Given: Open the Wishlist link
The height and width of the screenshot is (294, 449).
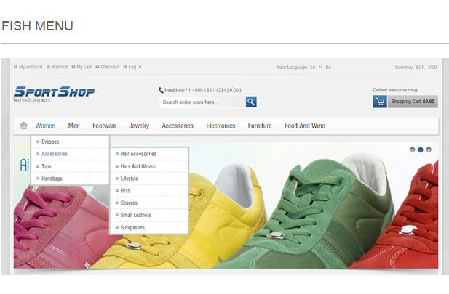Looking at the screenshot, I should (x=59, y=67).
